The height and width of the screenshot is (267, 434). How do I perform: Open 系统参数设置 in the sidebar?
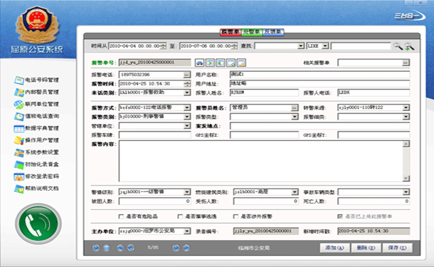point(36,152)
